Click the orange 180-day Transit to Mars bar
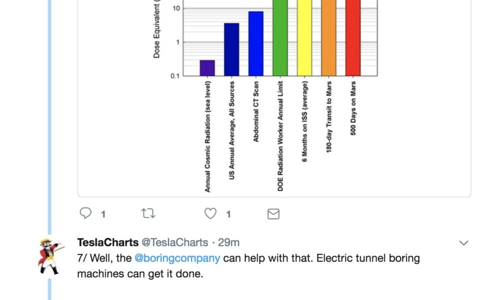 point(329,38)
